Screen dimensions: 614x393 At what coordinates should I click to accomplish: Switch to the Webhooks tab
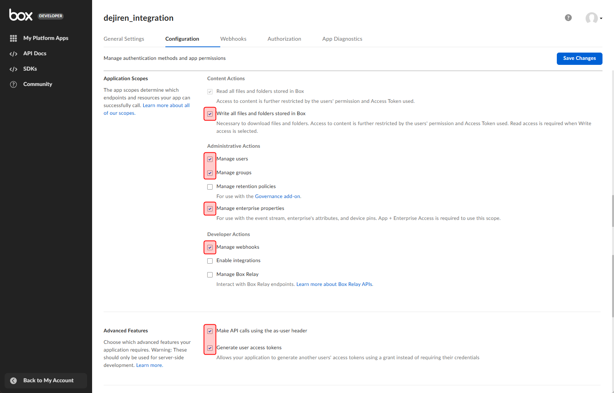[233, 39]
